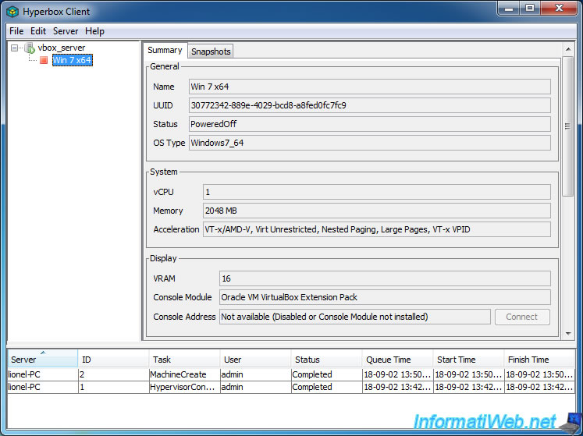Click the Console Address field
The image size is (583, 436).
click(354, 317)
